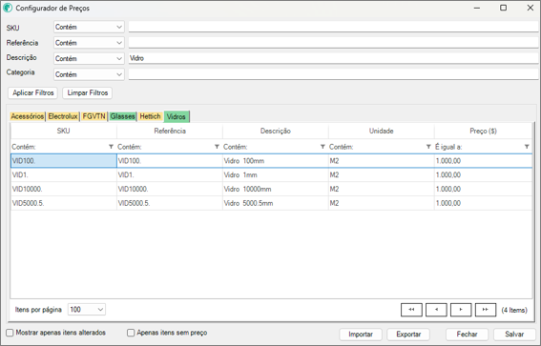Select SKU cell VID5000.5.
The height and width of the screenshot is (346, 541).
(x=64, y=203)
